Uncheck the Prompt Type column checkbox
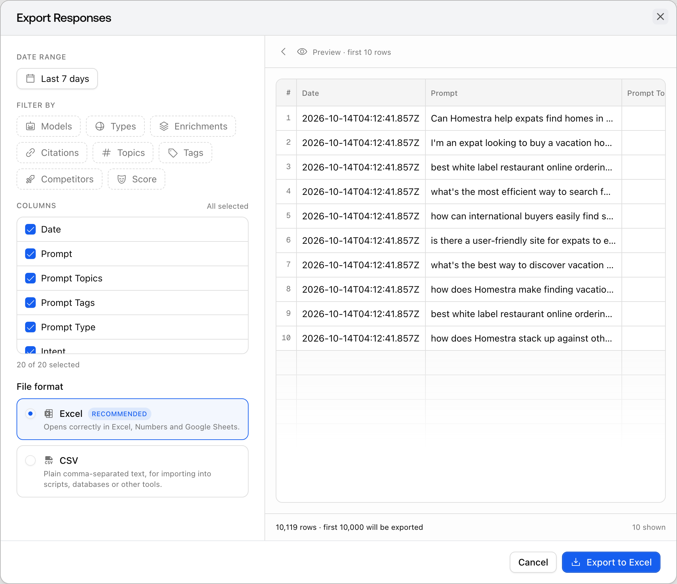Viewport: 677px width, 584px height. click(30, 327)
